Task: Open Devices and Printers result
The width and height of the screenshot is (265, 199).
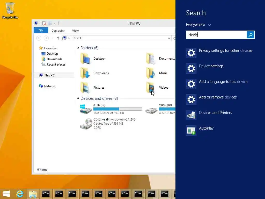Action: pos(220,115)
